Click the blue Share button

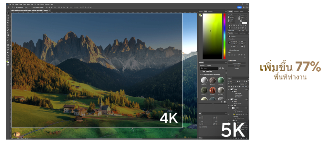[x=239, y=7]
